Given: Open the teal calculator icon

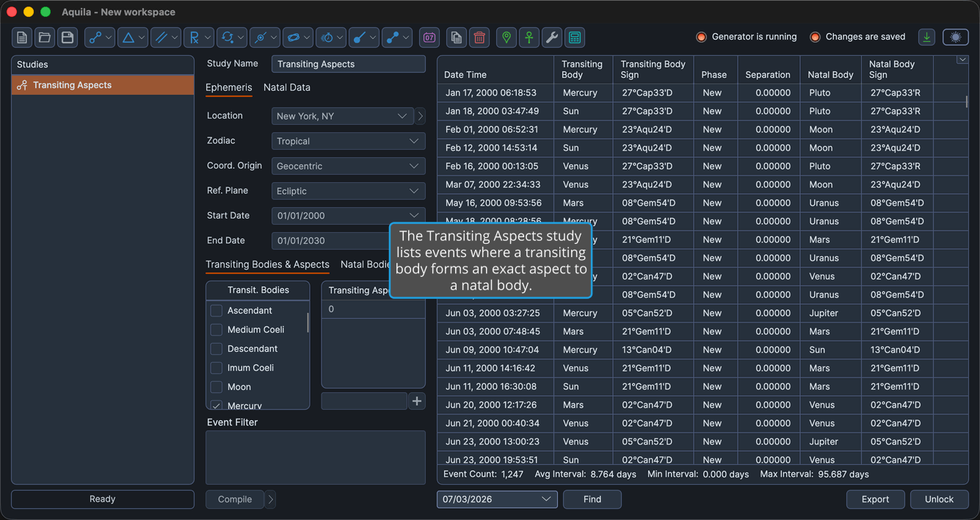Looking at the screenshot, I should (575, 37).
